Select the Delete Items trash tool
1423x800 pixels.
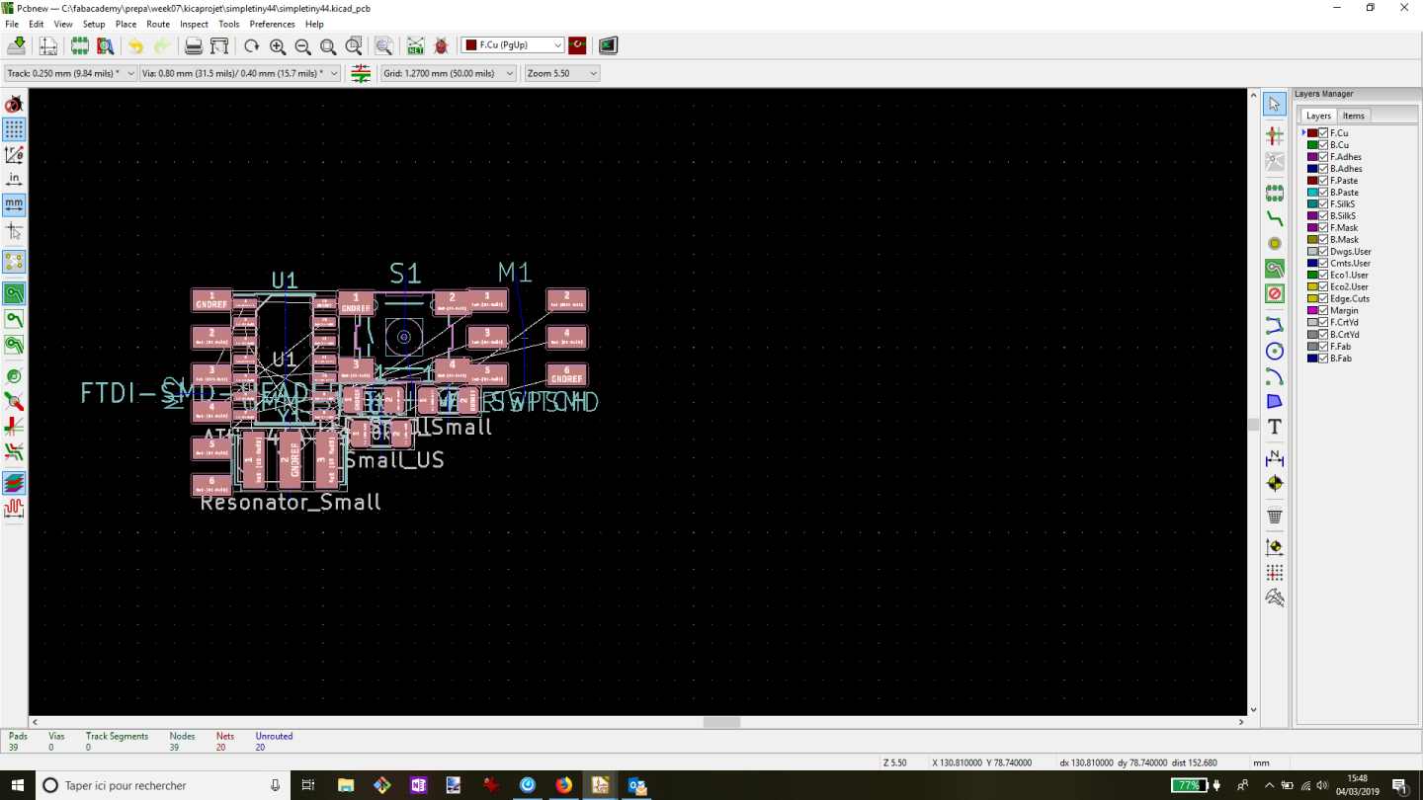tap(1275, 516)
